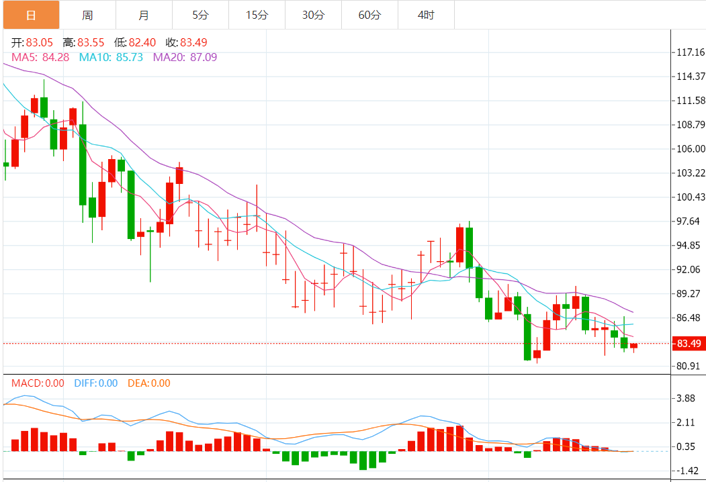Click the 0.35 MACD axis label
This screenshot has height=482, width=706.
(686, 447)
